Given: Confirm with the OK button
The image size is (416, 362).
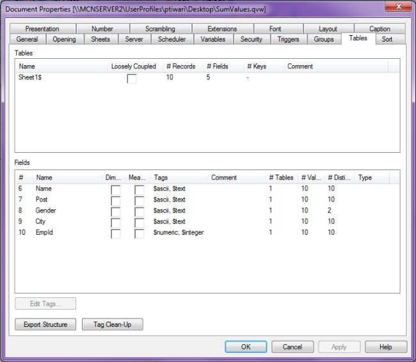Looking at the screenshot, I should [x=246, y=347].
